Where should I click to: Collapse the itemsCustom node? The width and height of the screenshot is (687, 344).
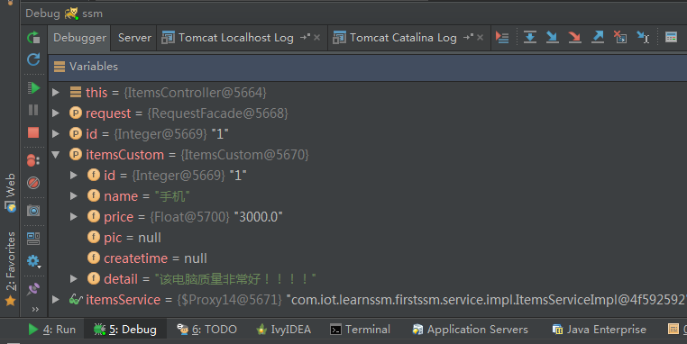[x=56, y=155]
